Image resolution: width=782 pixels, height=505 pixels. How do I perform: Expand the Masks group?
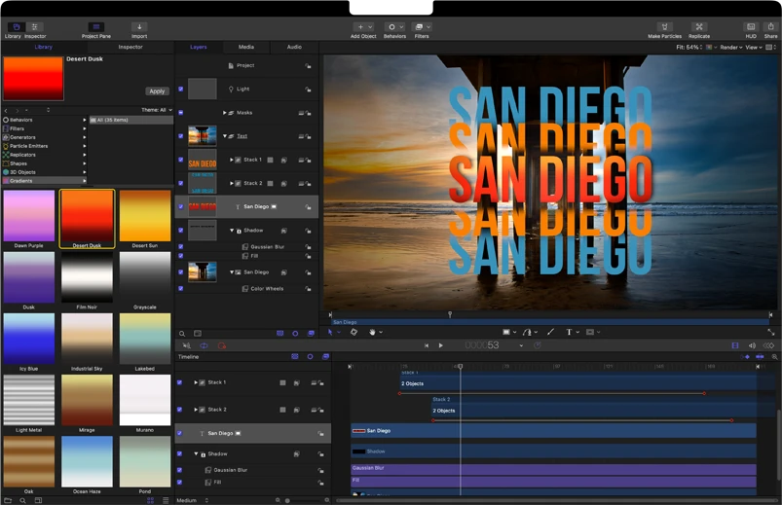pos(224,113)
